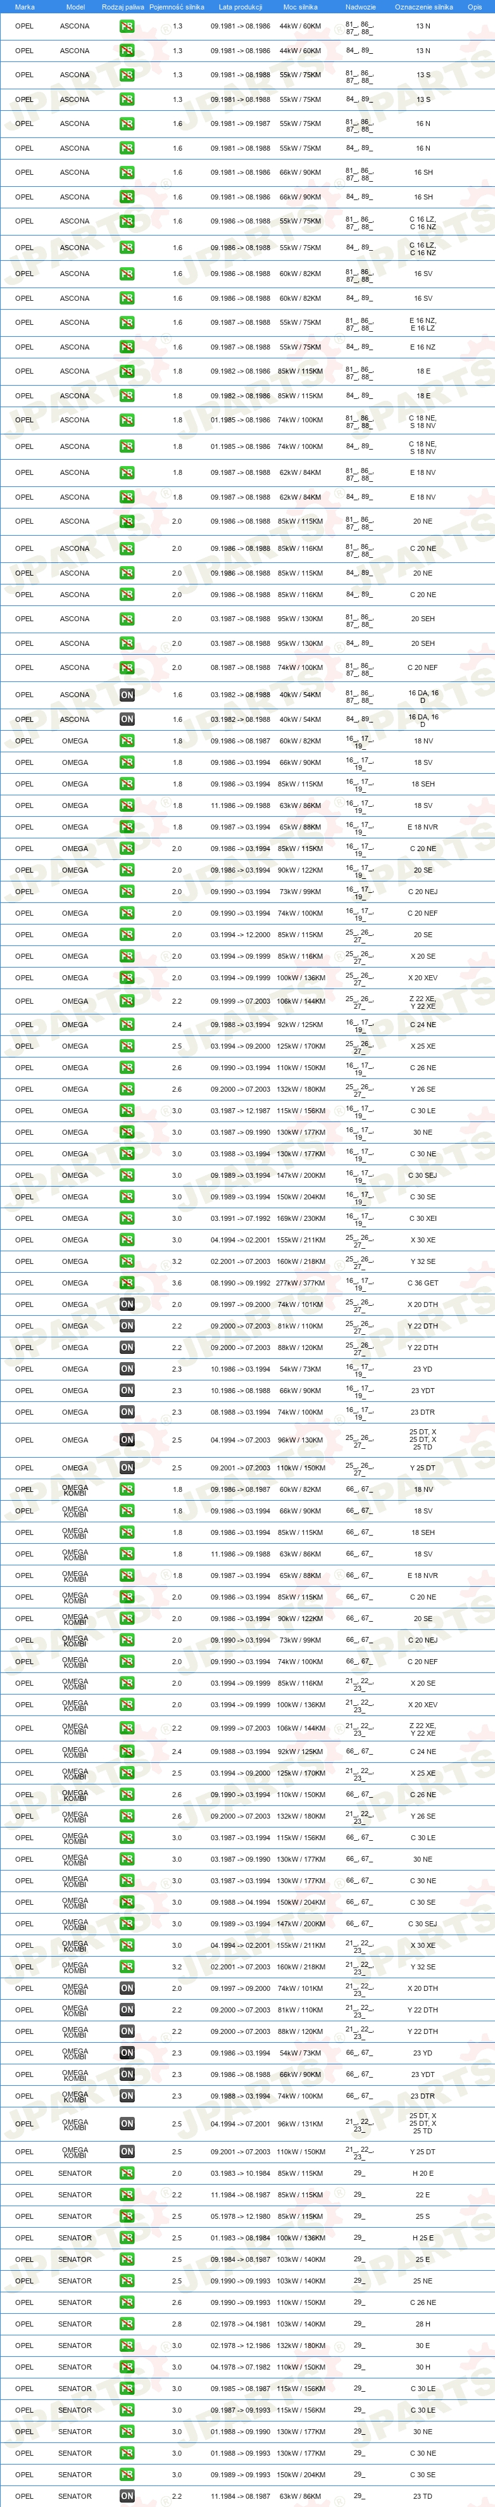Click the petrol icon in Omega C 30 SEJ row
The image size is (495, 2507).
click(127, 1176)
